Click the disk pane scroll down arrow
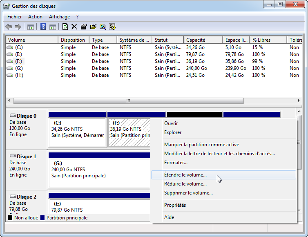Image resolution: width=308 pixels, height=237 pixels. coord(299,210)
